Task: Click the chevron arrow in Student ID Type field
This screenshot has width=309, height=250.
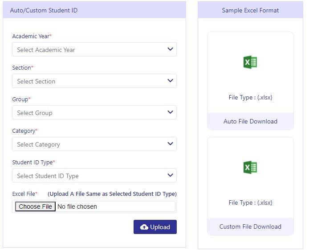Action: (x=170, y=175)
